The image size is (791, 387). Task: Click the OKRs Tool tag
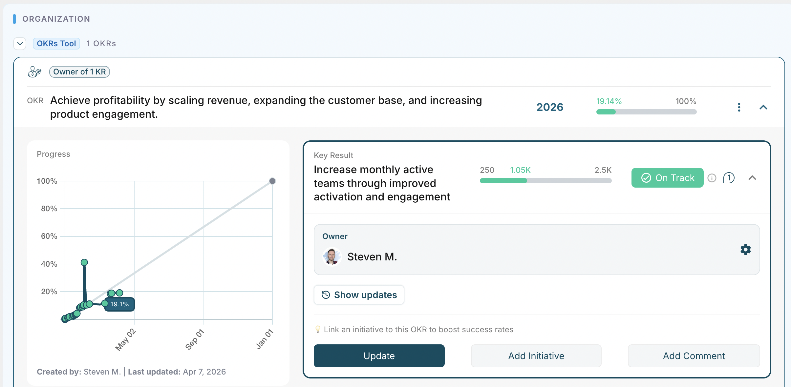(x=56, y=44)
